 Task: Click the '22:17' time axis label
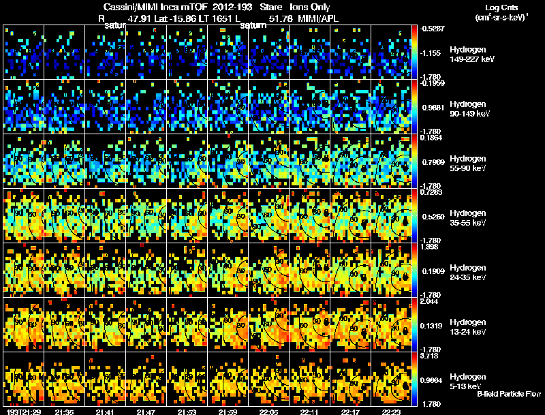pos(350,412)
